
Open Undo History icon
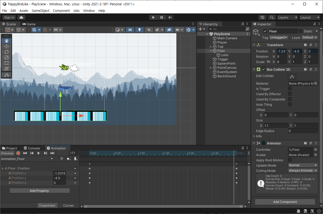(262, 18)
